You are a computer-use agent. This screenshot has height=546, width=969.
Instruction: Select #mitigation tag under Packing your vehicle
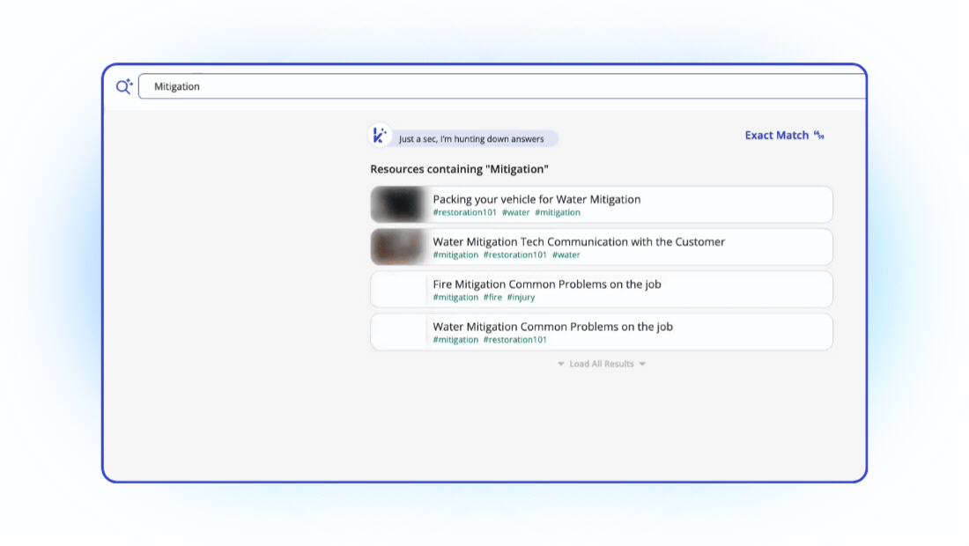pos(558,212)
